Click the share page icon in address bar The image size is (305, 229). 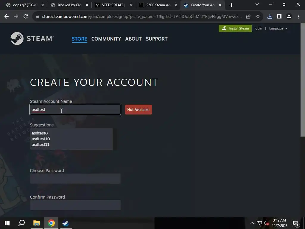pos(248,17)
